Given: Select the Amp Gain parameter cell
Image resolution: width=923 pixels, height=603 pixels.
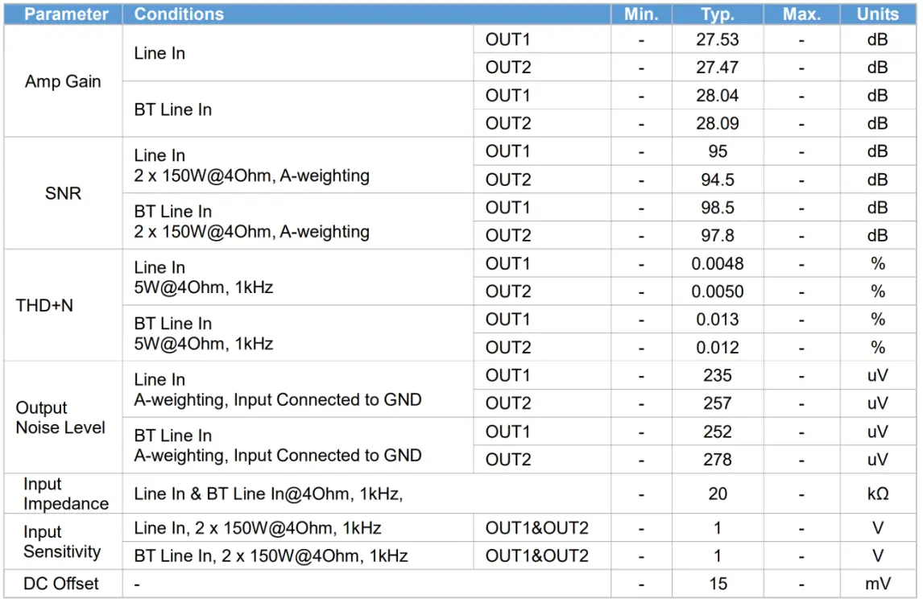Looking at the screenshot, I should coord(63,81).
